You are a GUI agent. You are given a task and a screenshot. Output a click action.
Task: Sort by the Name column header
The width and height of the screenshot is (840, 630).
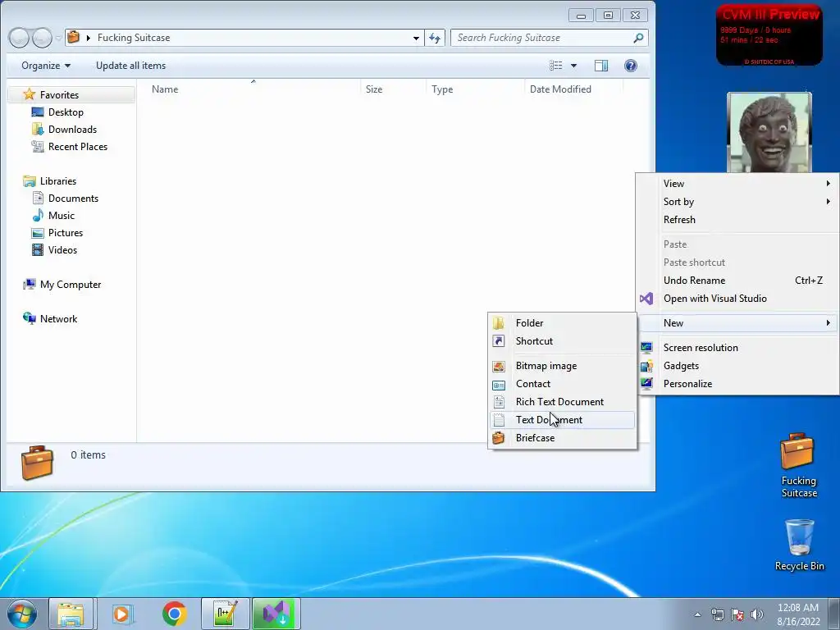[164, 89]
